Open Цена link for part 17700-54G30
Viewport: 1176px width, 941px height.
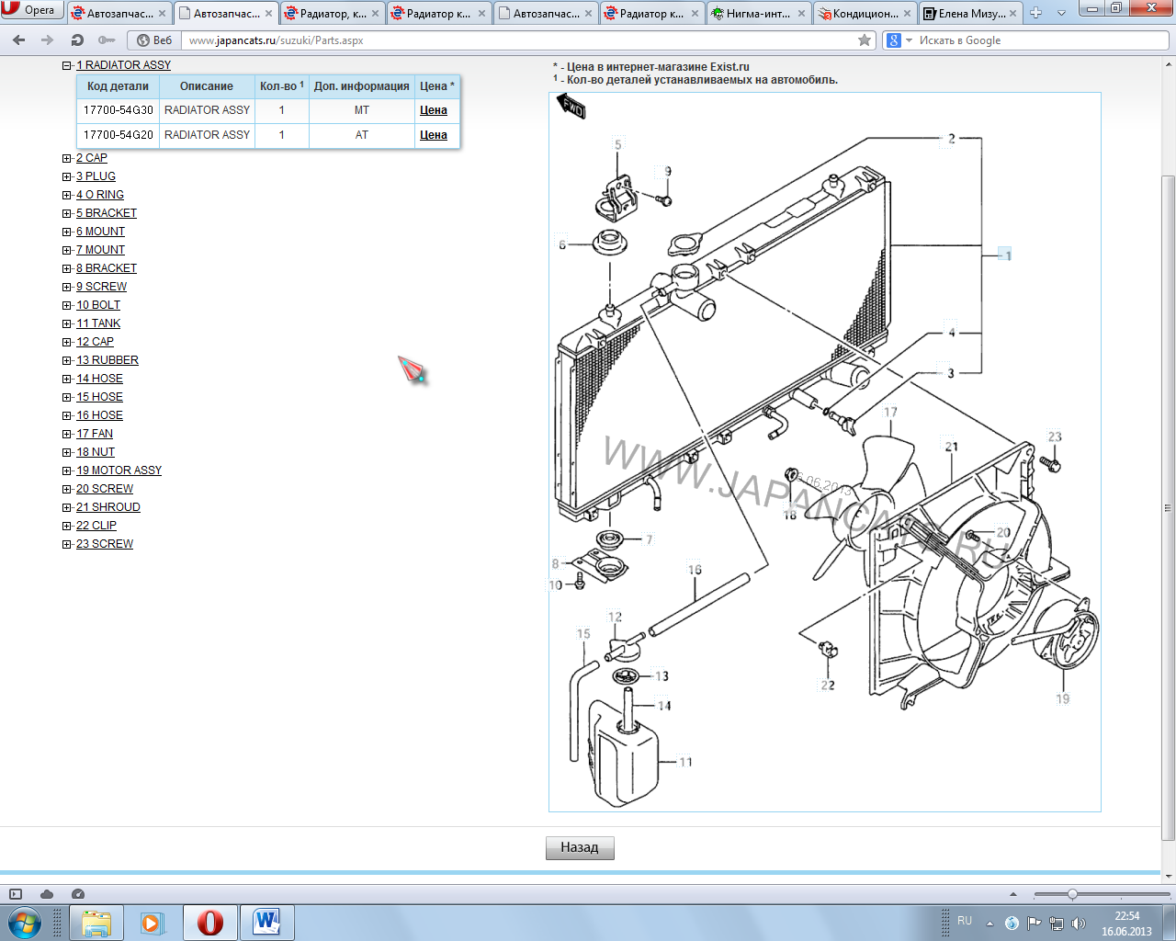click(x=433, y=110)
